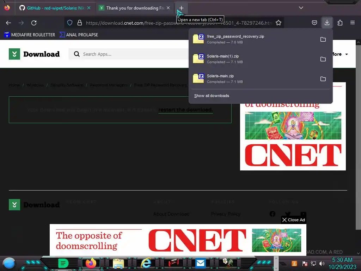The image size is (361, 271).
Task: Open the Security Software breadcrumb link
Action: point(67,85)
